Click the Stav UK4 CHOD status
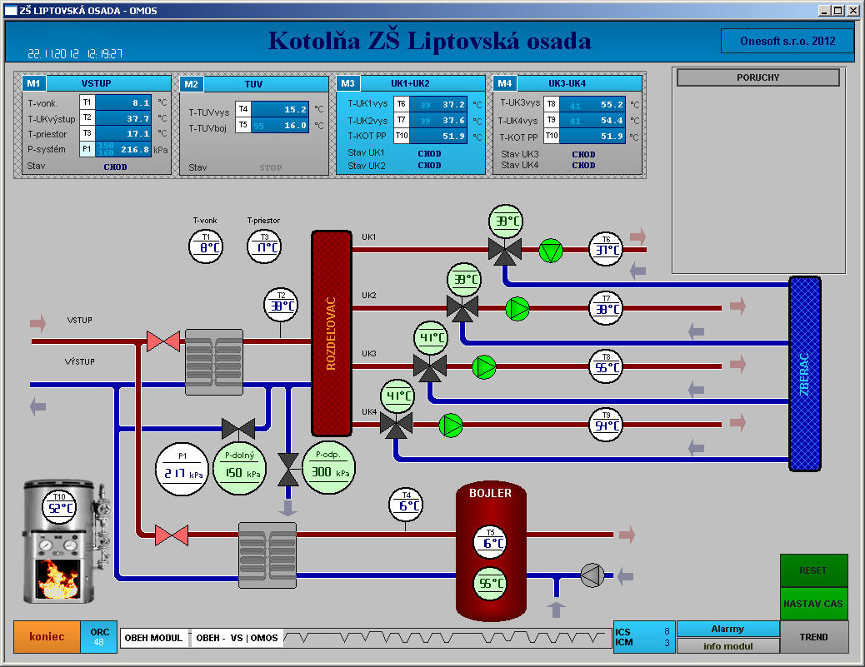Viewport: 865px width, 667px height. (583, 166)
